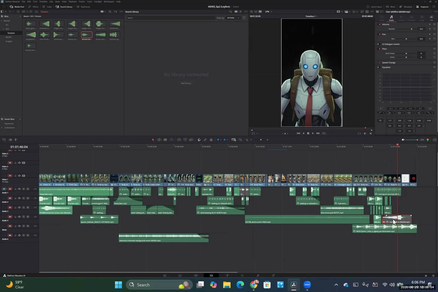438x292 pixels.
Task: Open the Fairlight menu
Action: (x=98, y=2)
